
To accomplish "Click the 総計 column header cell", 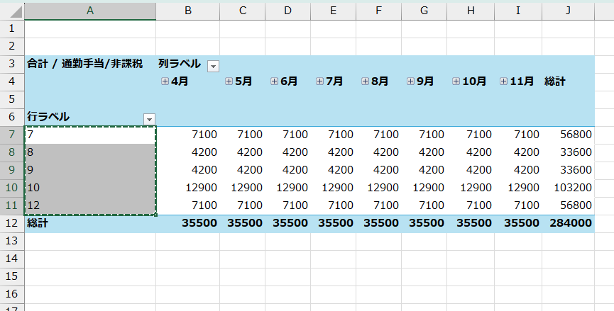I will point(555,81).
